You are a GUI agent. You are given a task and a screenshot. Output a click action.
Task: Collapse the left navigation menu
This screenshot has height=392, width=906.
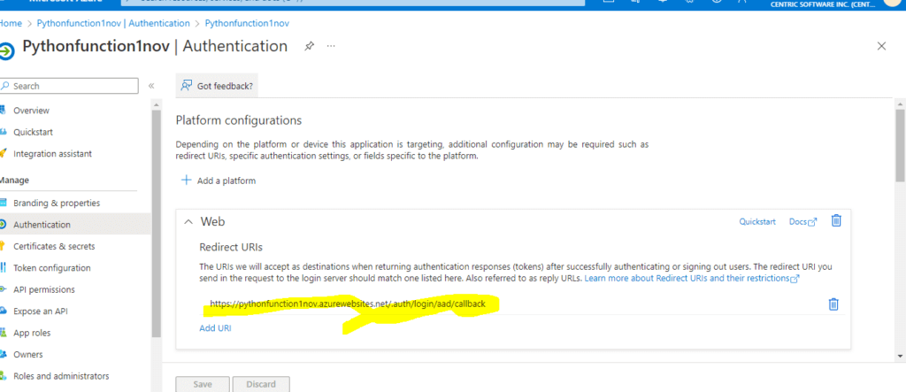click(x=151, y=86)
